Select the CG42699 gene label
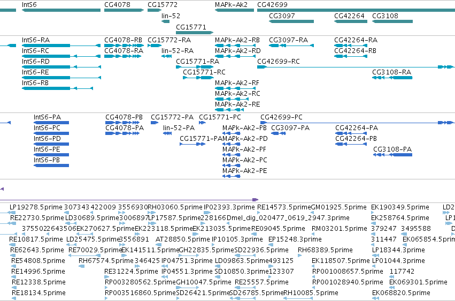Image resolution: width=455 pixels, height=301 pixels. point(272,5)
